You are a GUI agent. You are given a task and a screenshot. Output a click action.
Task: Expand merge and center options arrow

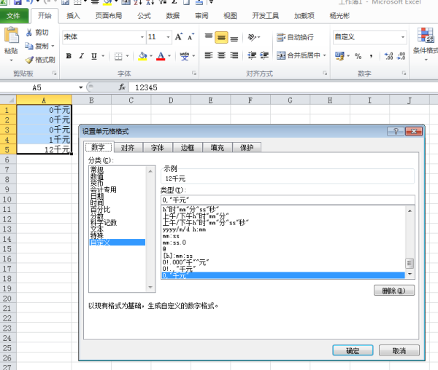pos(324,55)
